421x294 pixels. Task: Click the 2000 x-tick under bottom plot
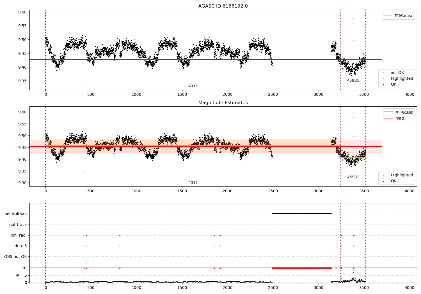pyautogui.click(x=227, y=288)
